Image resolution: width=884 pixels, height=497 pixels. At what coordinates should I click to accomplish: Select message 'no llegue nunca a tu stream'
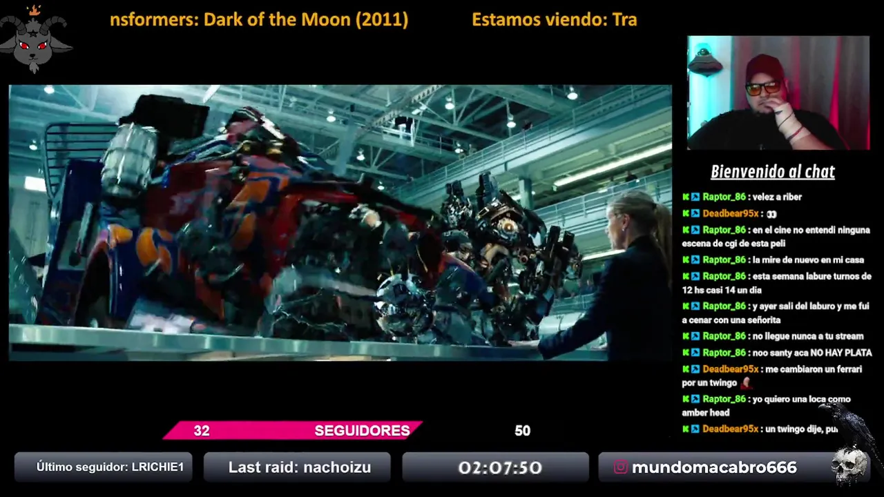pos(808,336)
